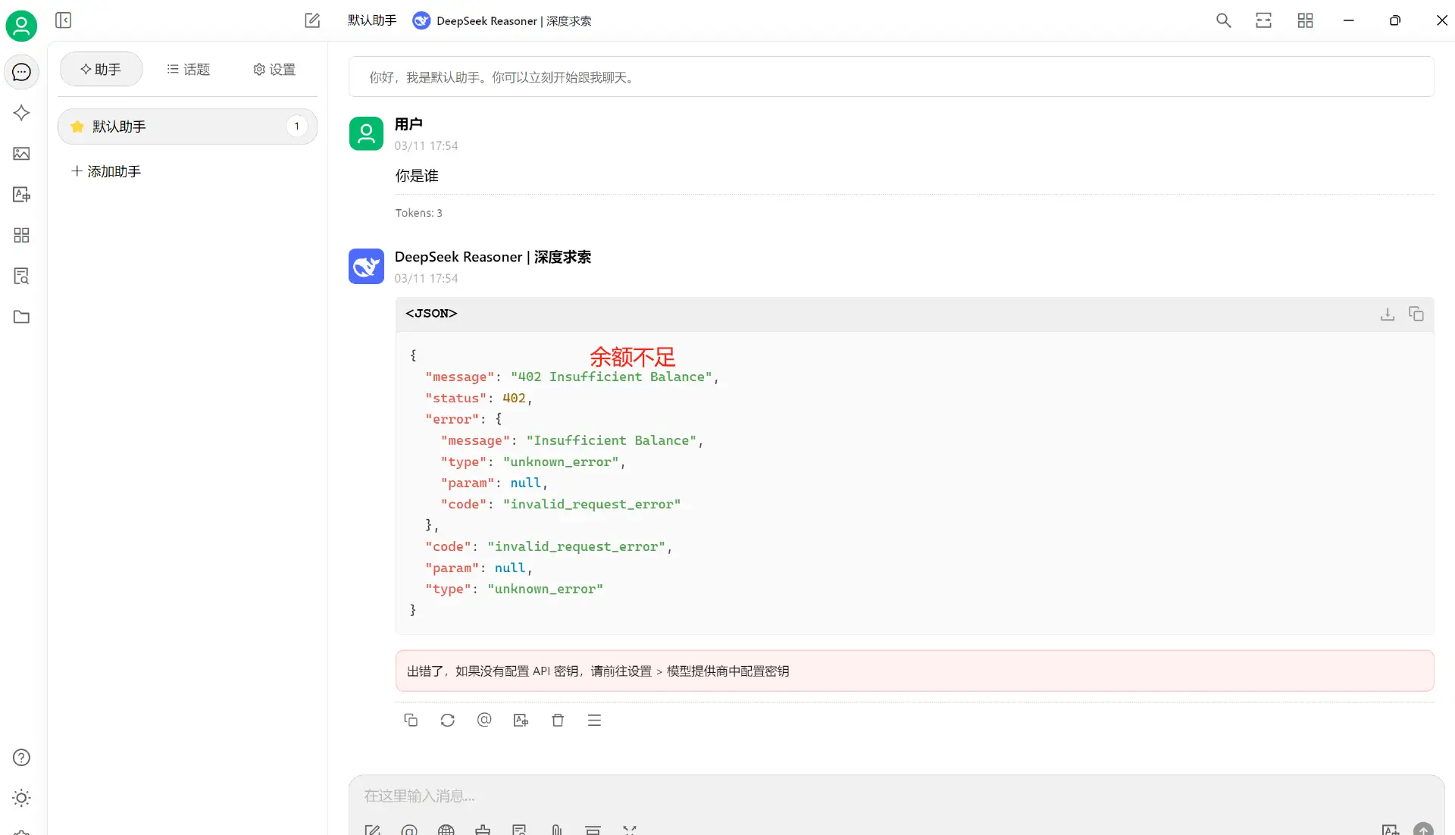Choose model DeepSeek Reasoner in the top bar
Viewport: 1455px width, 835px height.
(502, 20)
